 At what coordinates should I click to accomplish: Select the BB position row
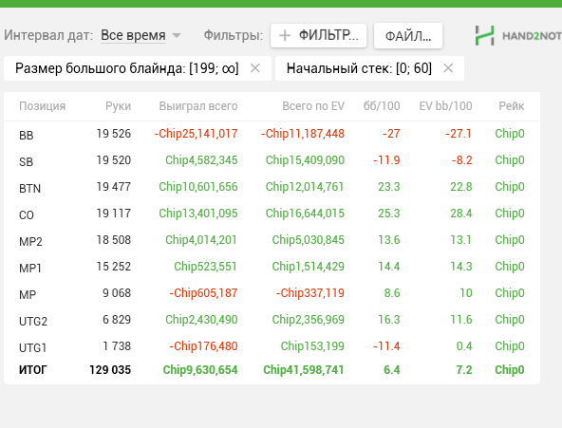[x=272, y=134]
